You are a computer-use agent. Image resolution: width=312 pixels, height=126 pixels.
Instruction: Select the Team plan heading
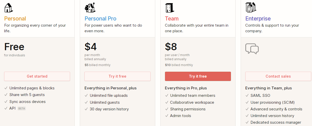click(172, 19)
